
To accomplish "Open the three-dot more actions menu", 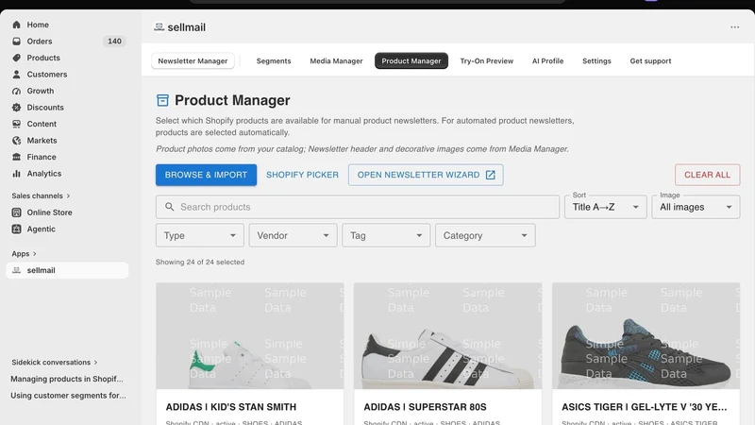I will 734,27.
